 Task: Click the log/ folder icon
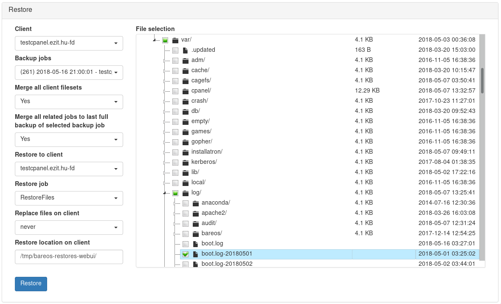tap(185, 193)
